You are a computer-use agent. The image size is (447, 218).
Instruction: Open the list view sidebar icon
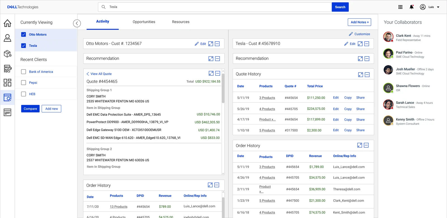tap(8, 112)
